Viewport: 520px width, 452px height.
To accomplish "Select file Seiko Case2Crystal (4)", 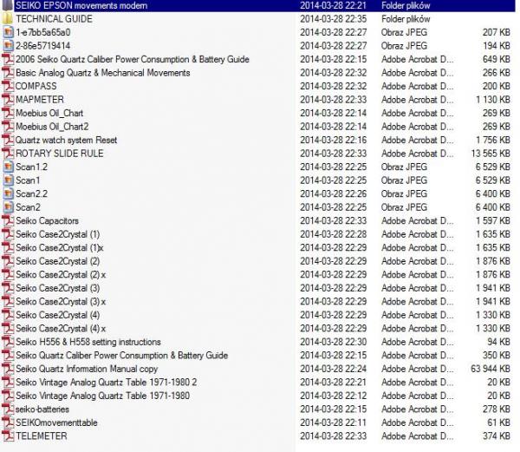I will click(58, 315).
